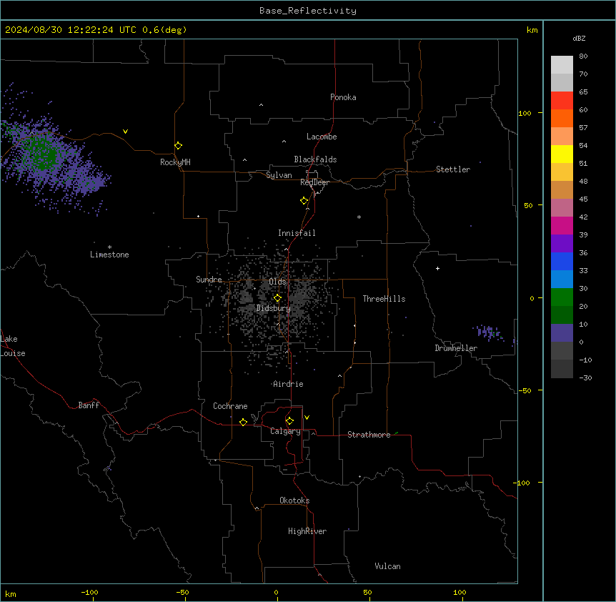Click the yellow V marker northeast of Calgary
Screen dimensions: 616x602
pyautogui.click(x=307, y=418)
